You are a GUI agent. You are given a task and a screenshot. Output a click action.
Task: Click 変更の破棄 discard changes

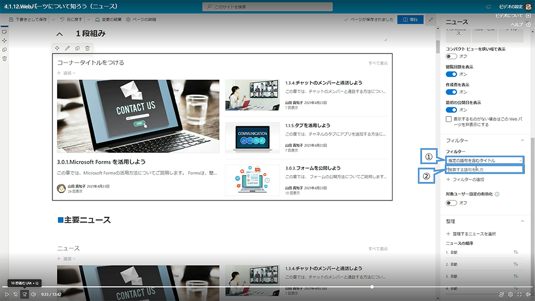click(108, 19)
